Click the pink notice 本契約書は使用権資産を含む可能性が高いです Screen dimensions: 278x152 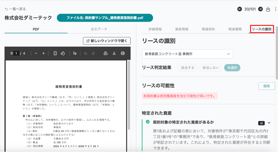click(x=180, y=96)
